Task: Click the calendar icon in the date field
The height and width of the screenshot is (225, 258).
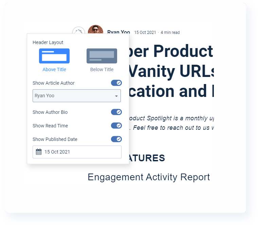Action: click(x=39, y=152)
